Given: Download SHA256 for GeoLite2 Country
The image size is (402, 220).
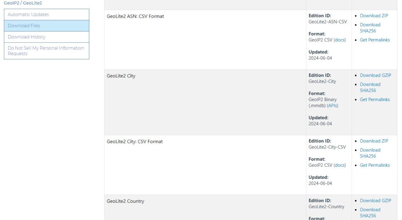Looking at the screenshot, I should (x=370, y=213).
